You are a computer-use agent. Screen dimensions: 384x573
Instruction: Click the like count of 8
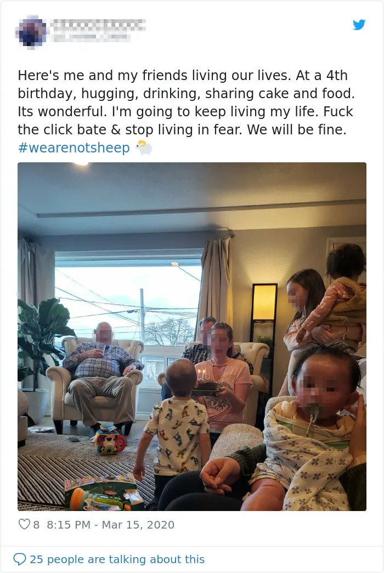(36, 525)
